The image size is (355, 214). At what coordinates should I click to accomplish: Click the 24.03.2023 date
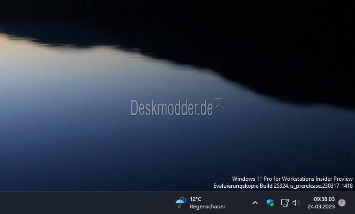coord(321,207)
